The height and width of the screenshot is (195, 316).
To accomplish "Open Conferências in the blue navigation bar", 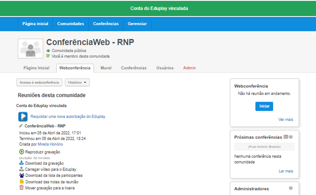I will 106,24.
